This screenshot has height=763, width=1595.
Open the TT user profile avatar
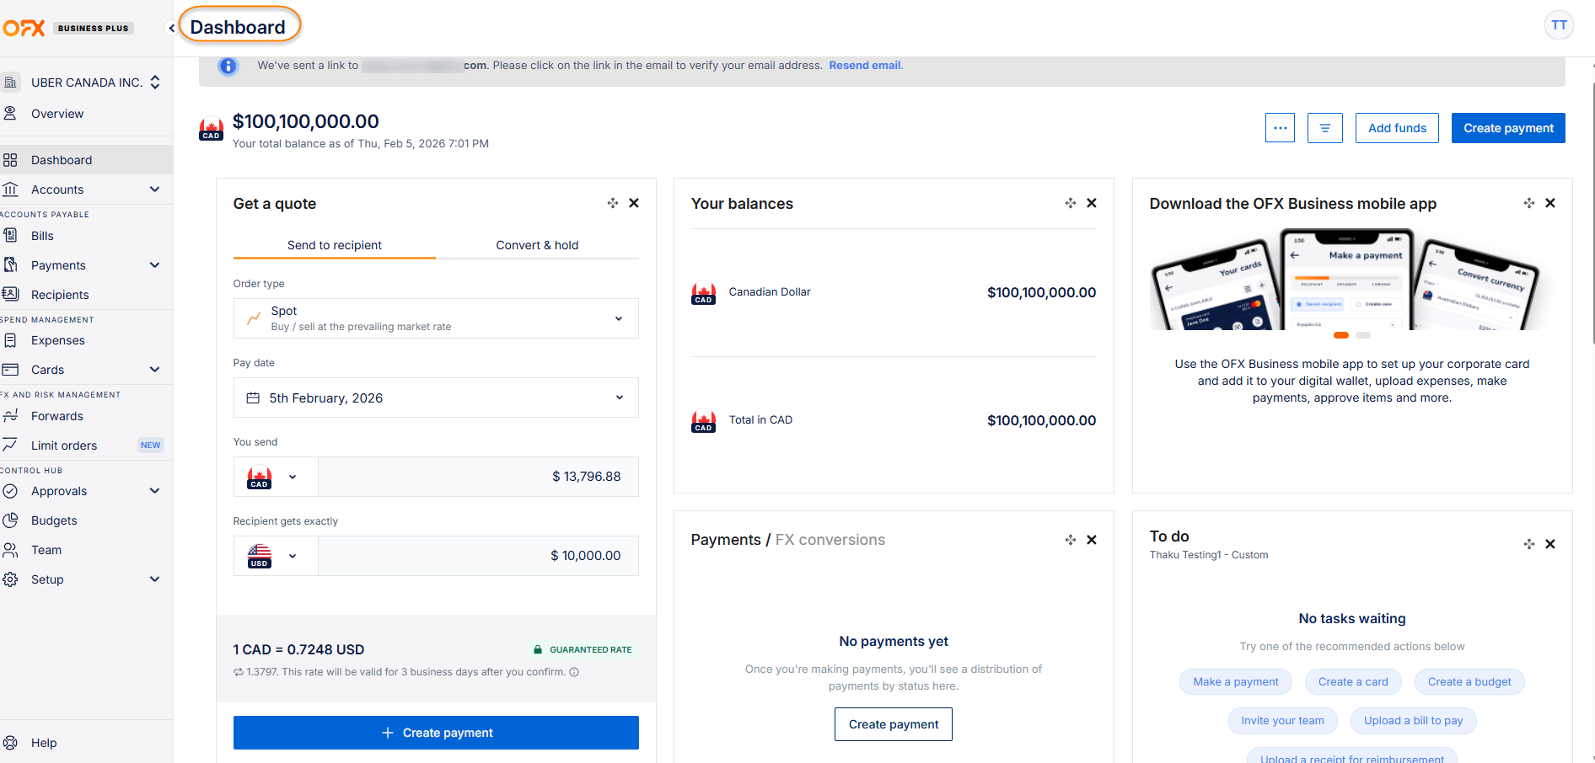1559,25
